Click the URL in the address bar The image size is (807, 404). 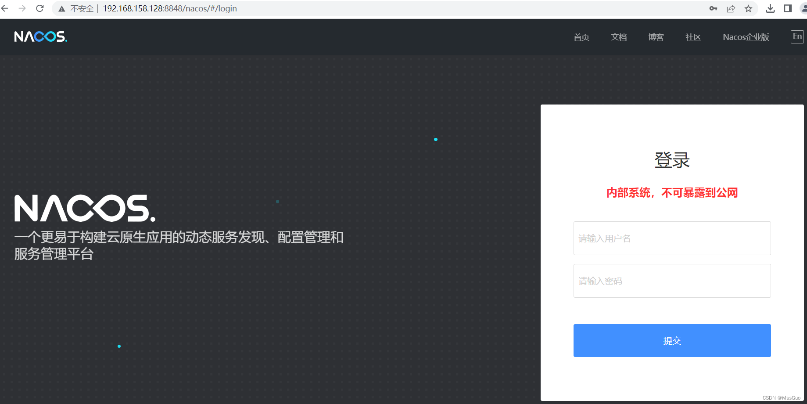tap(170, 8)
